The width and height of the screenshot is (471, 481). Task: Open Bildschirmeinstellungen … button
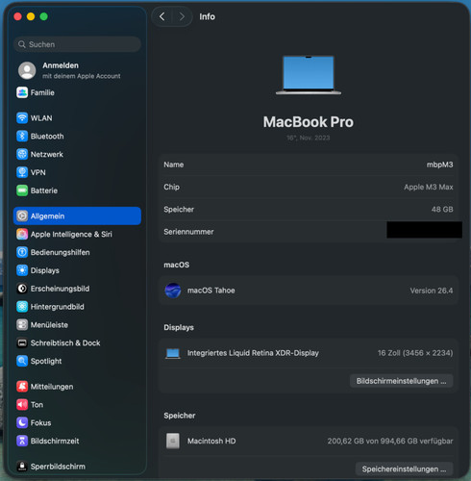coord(401,381)
